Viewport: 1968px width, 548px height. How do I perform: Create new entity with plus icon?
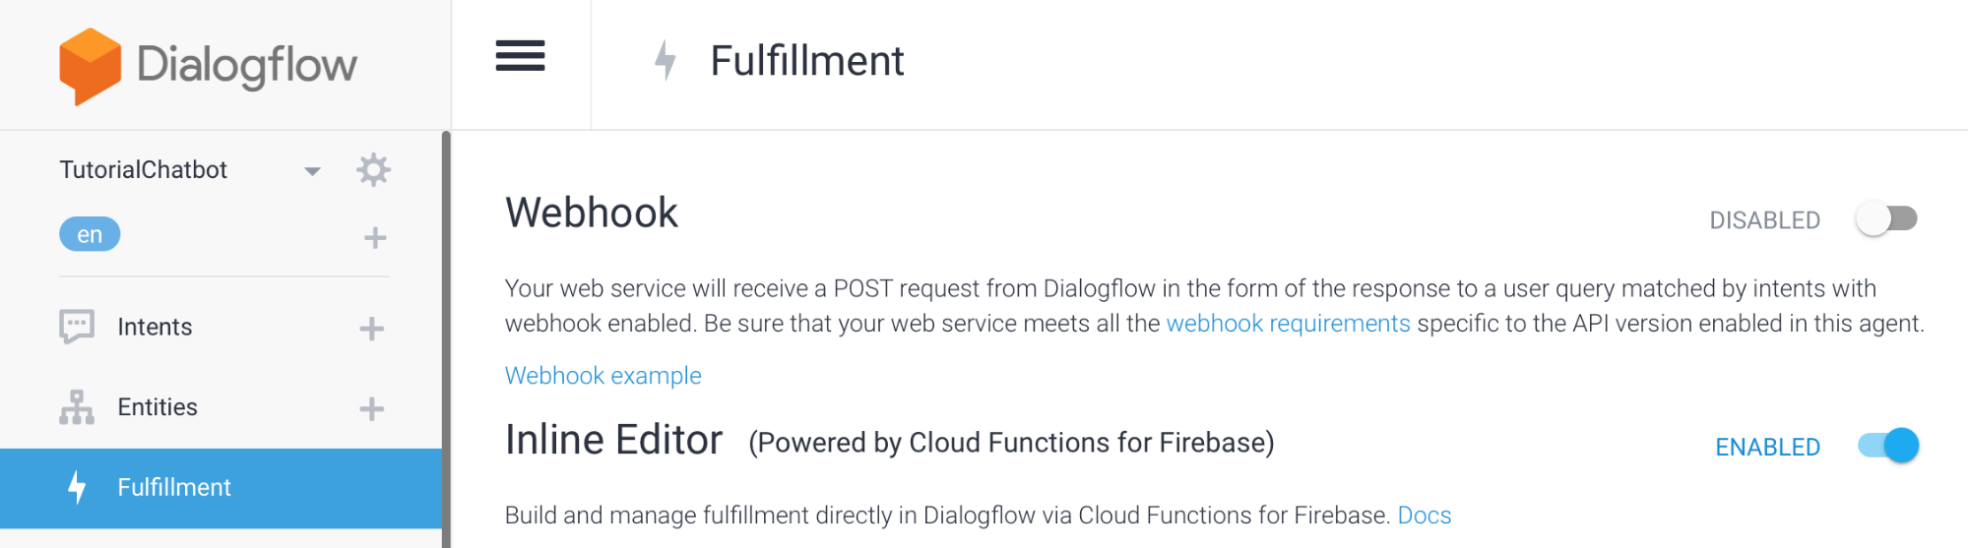tap(371, 408)
